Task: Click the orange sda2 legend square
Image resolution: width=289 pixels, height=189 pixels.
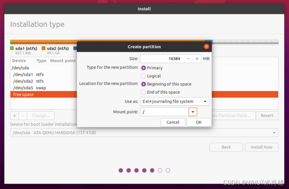Action: (x=44, y=48)
